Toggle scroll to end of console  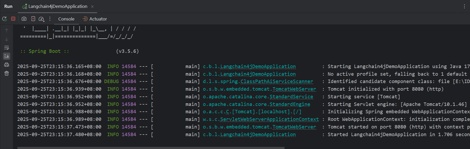point(7,56)
